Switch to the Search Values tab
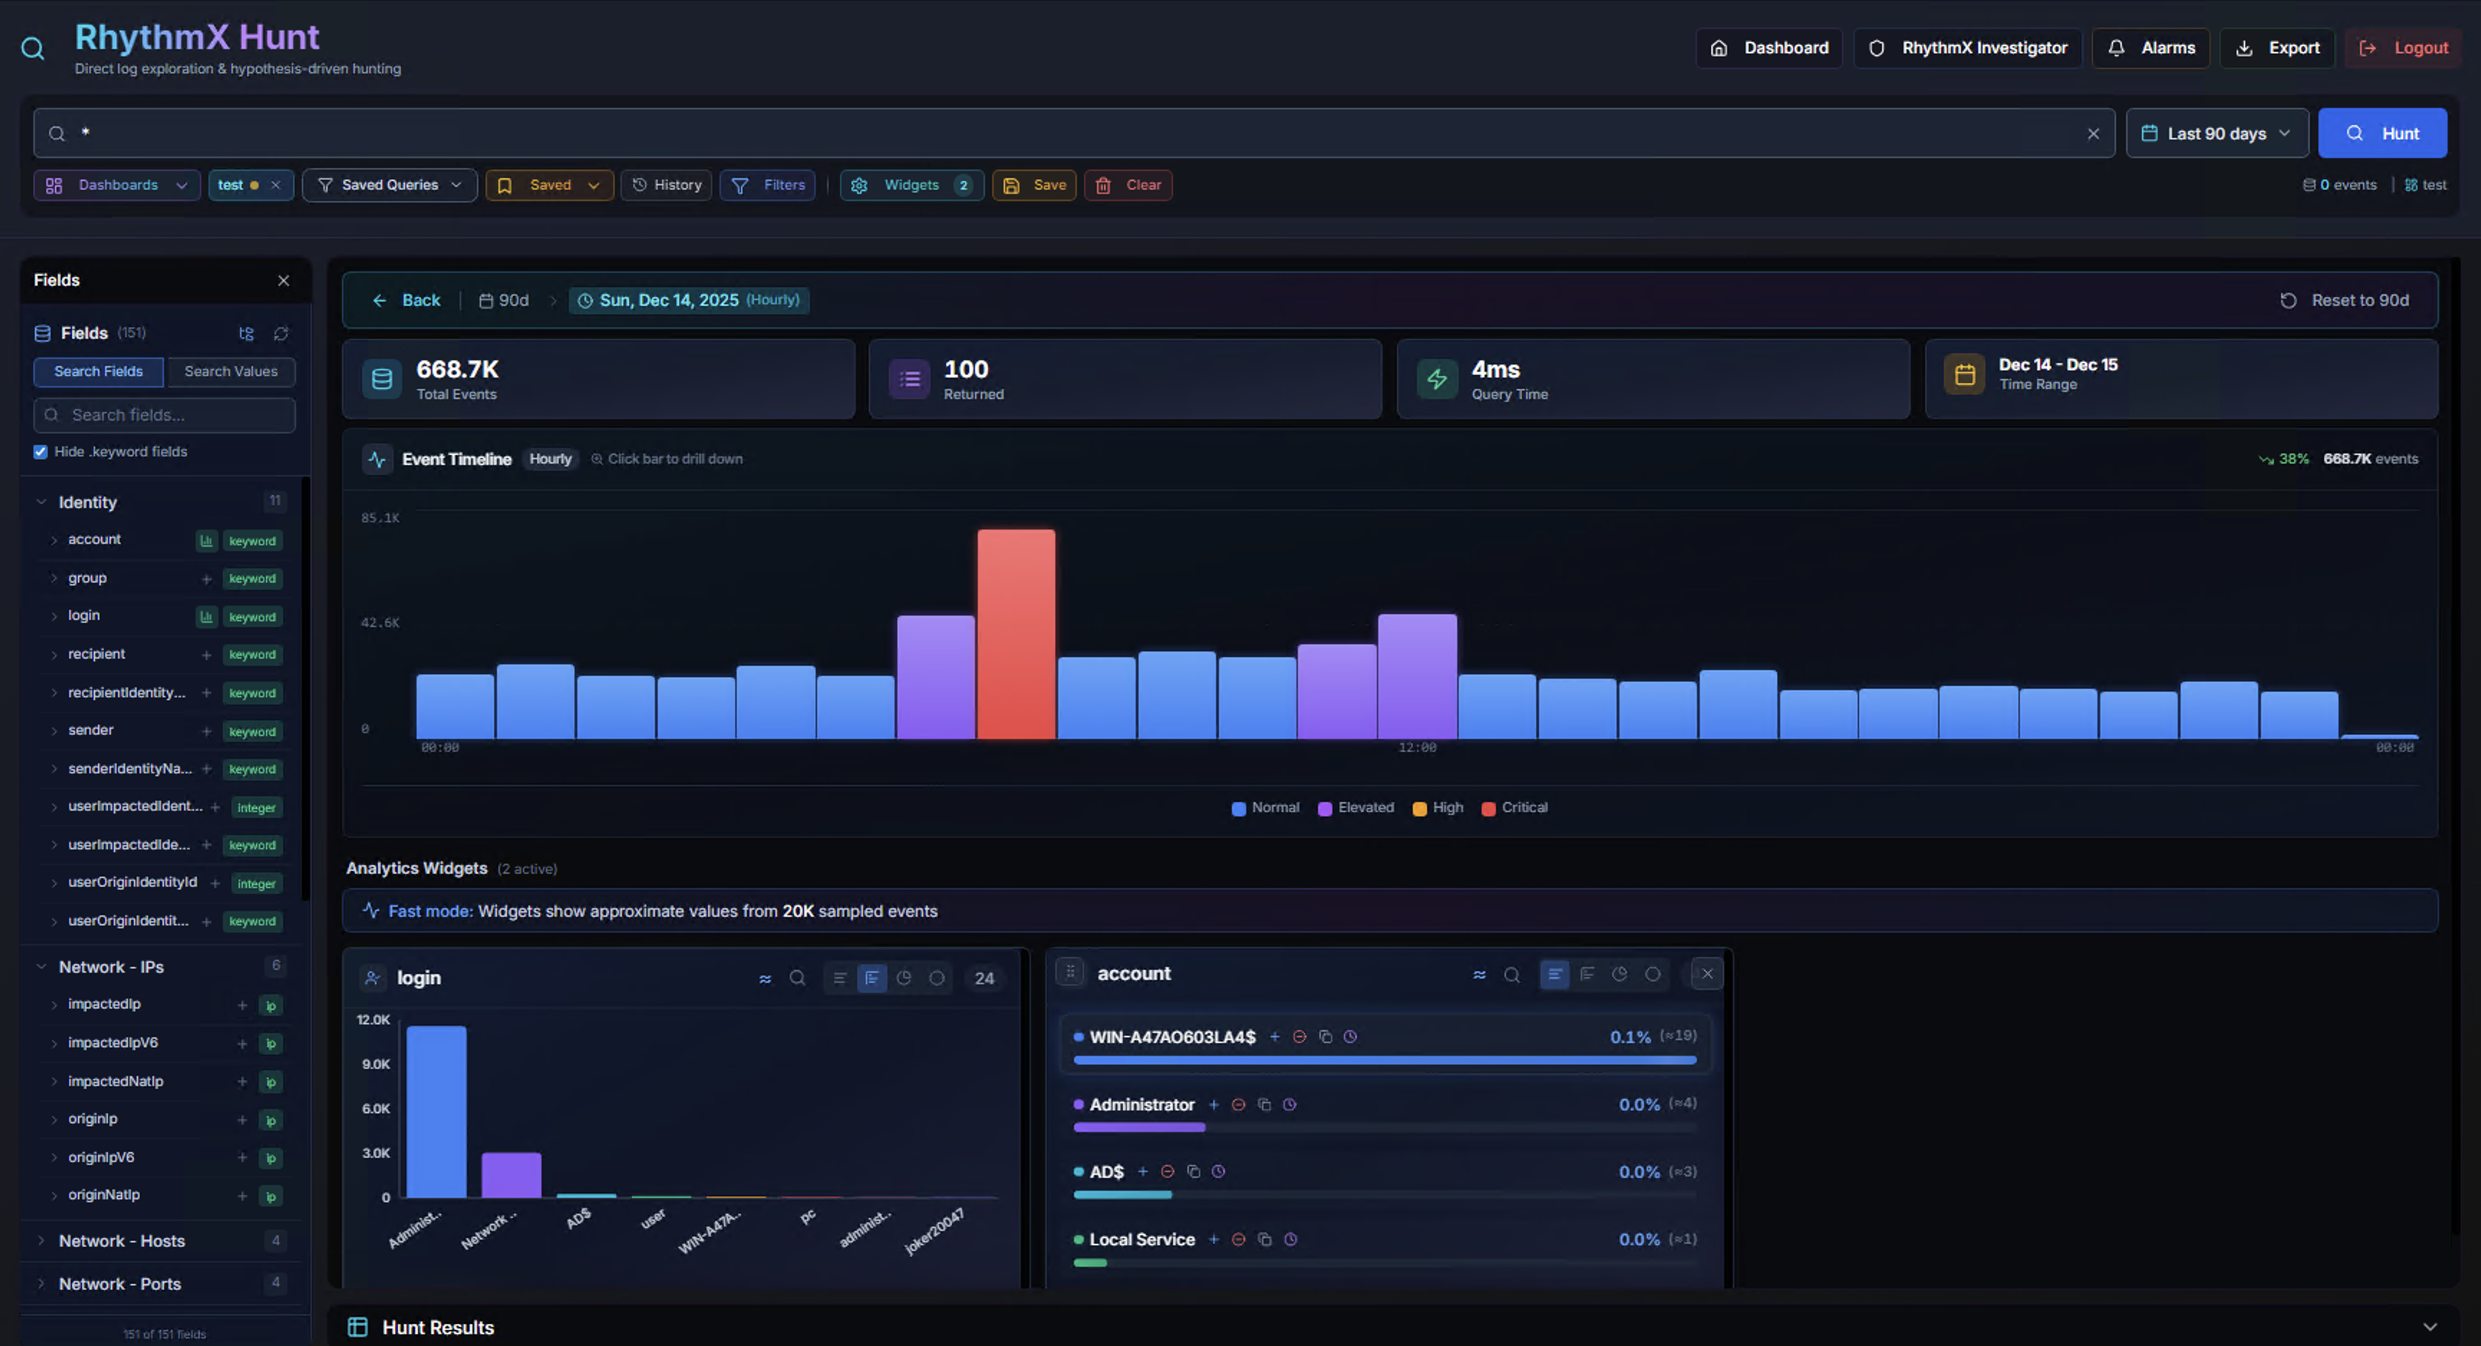The image size is (2481, 1346). [231, 371]
